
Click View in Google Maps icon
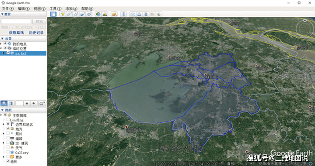pyautogui.click(x=153, y=14)
